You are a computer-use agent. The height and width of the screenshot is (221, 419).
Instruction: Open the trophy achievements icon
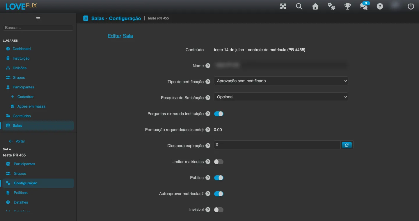tap(347, 6)
